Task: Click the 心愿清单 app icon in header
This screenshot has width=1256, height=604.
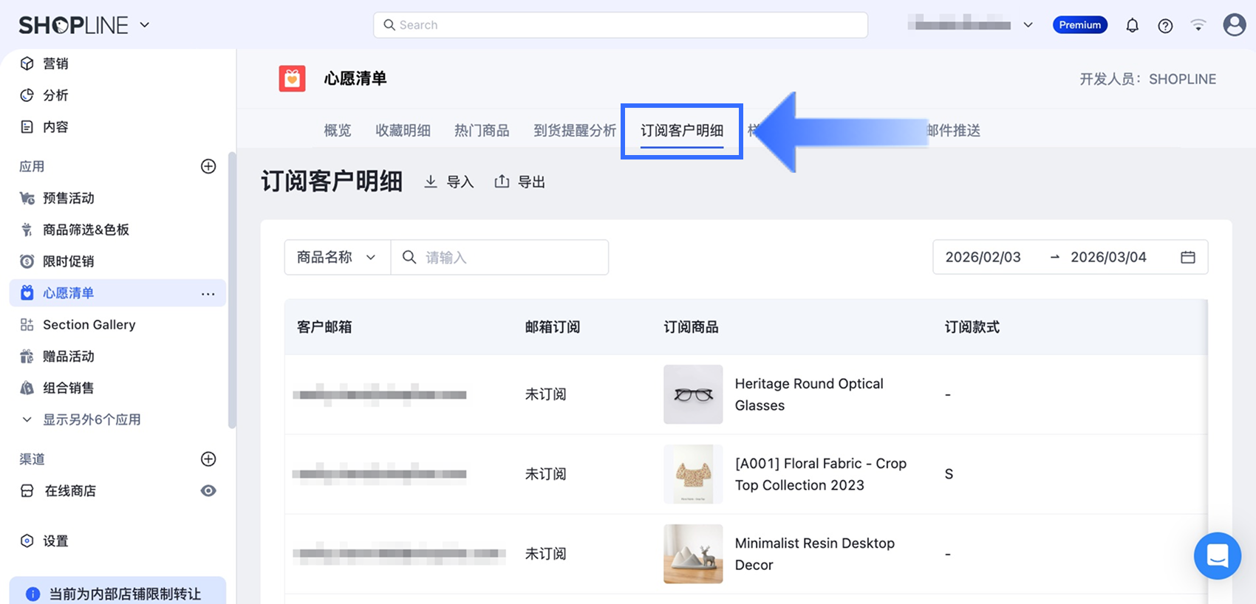Action: click(x=292, y=78)
